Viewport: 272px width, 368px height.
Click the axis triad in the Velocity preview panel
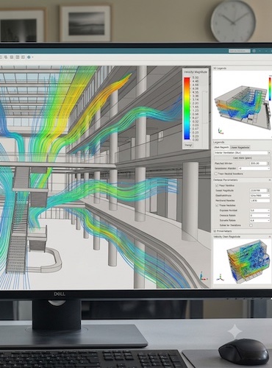point(220,277)
